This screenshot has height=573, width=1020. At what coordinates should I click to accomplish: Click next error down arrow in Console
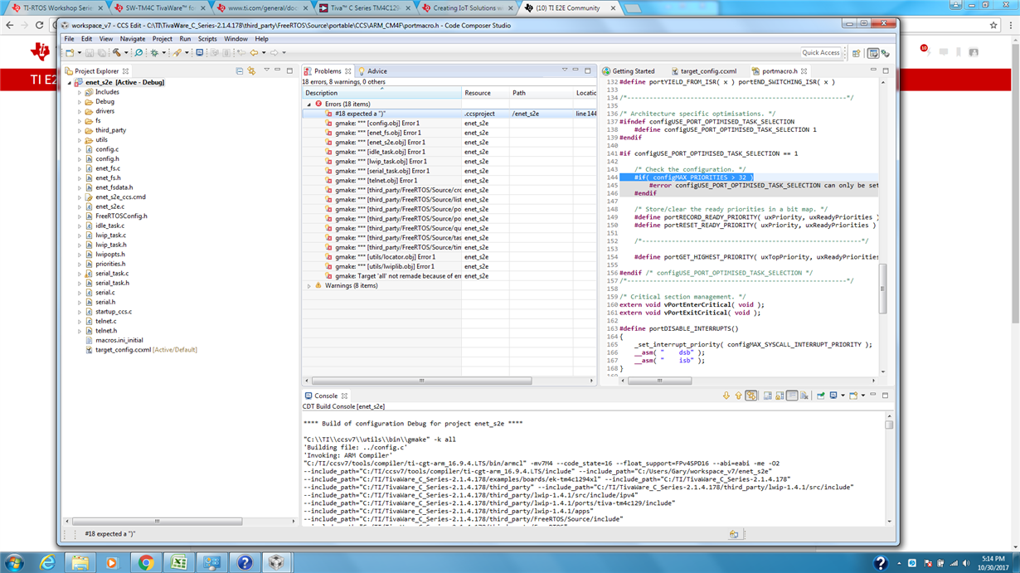[x=726, y=396]
